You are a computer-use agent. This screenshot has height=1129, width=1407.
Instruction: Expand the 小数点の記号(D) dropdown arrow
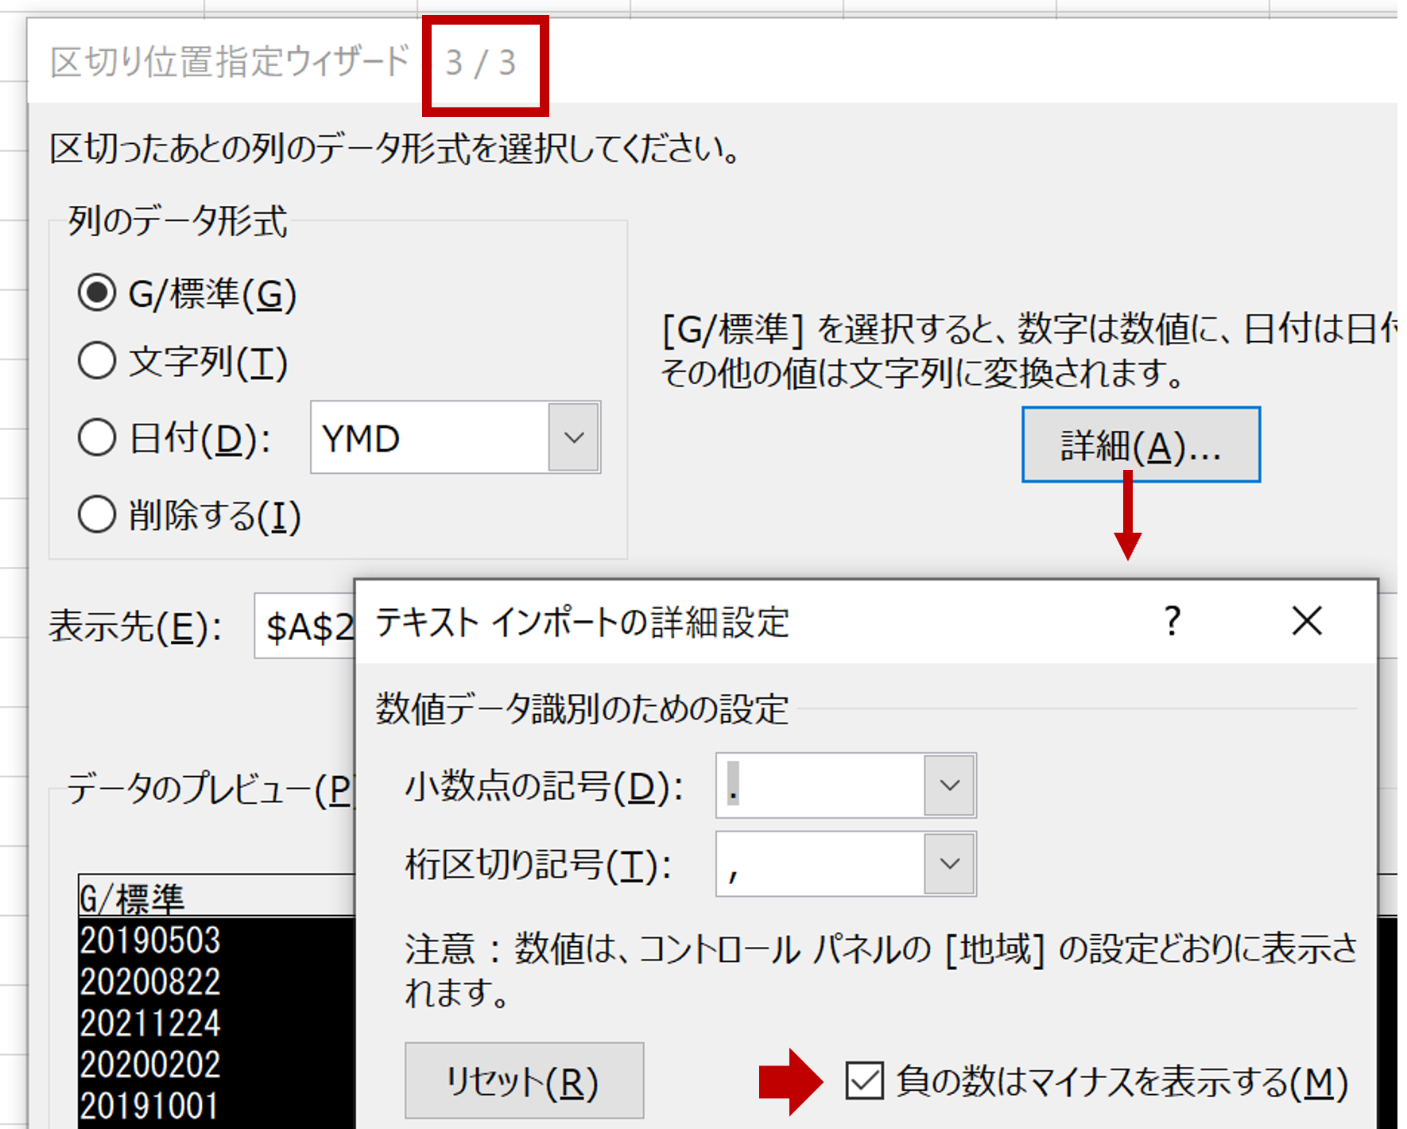[949, 786]
